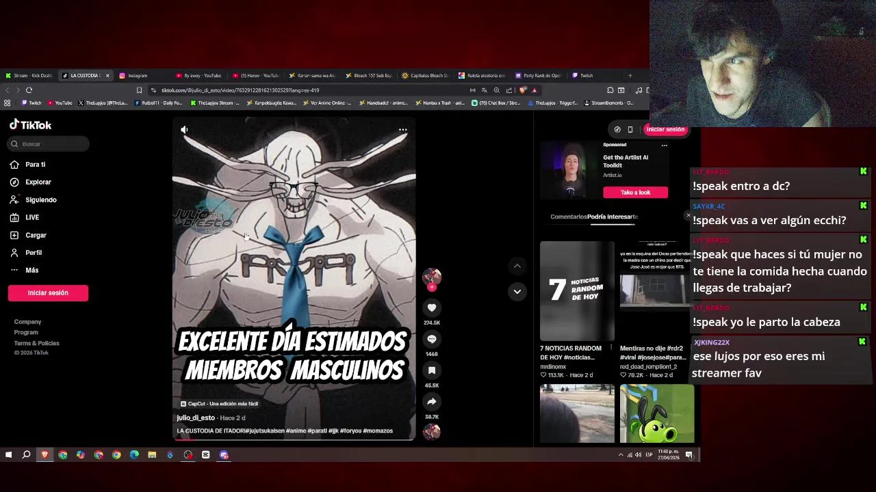Open the Windows Start menu
Screen dimensions: 876x492
[x=8, y=454]
